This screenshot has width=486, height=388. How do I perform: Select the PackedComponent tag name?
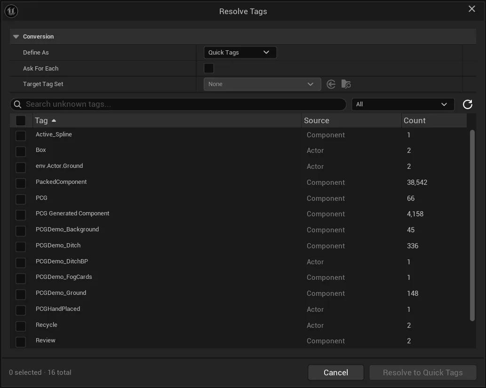tap(61, 182)
